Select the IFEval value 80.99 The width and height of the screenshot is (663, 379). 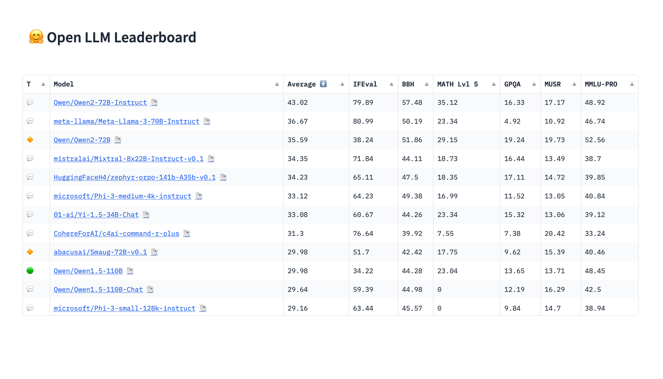point(363,121)
